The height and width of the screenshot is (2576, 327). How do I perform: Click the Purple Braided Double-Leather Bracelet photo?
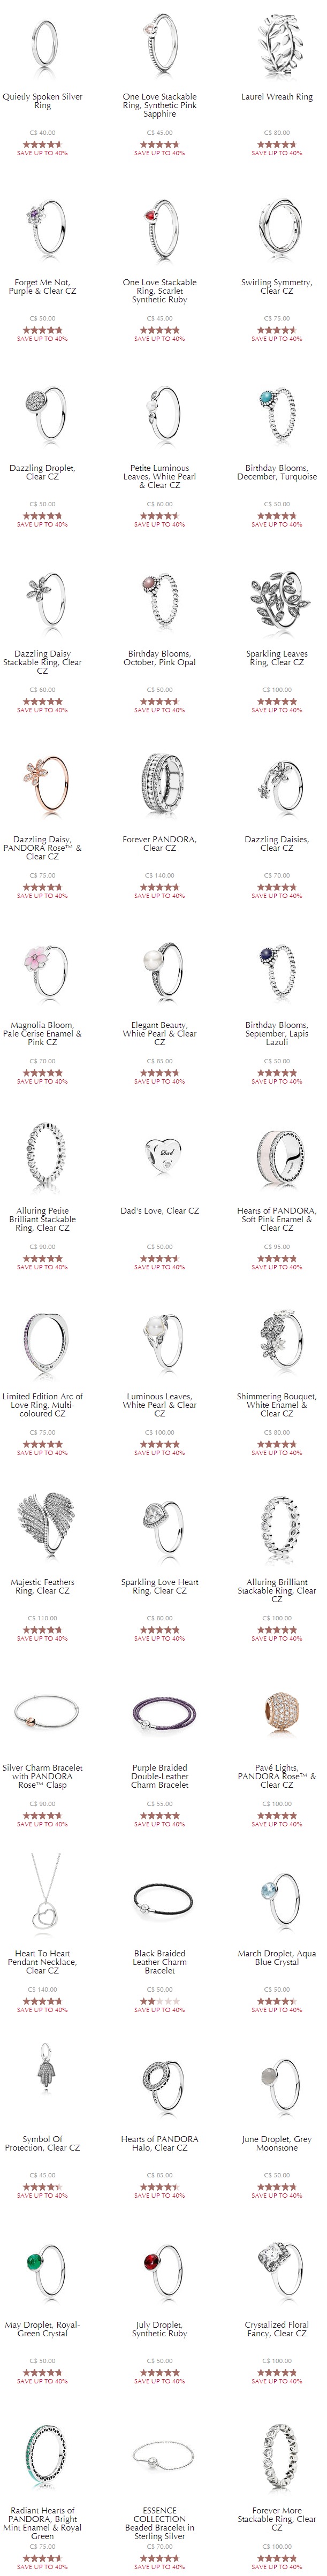click(159, 1715)
